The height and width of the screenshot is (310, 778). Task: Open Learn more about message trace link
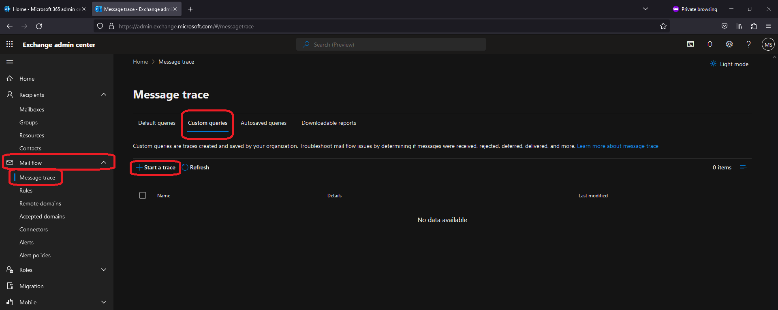618,146
